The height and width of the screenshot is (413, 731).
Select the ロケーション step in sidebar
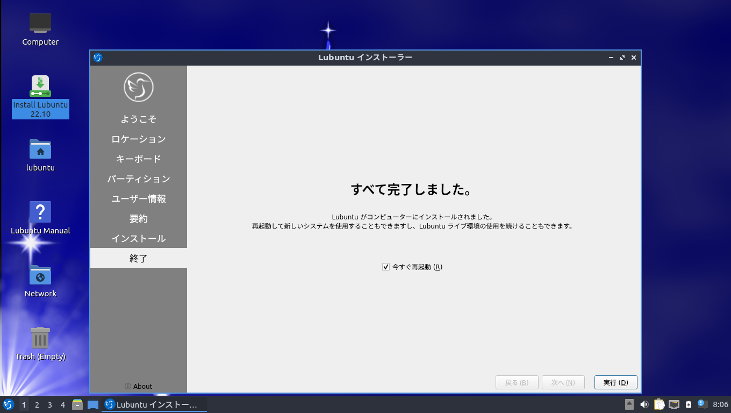coord(139,139)
